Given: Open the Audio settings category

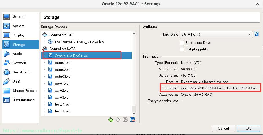Looking at the screenshot, I should point(21,54).
